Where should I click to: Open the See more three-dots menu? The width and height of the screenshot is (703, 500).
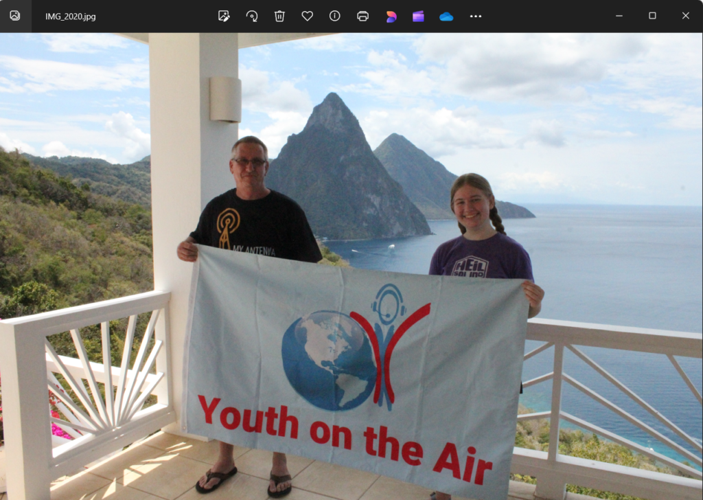point(476,16)
